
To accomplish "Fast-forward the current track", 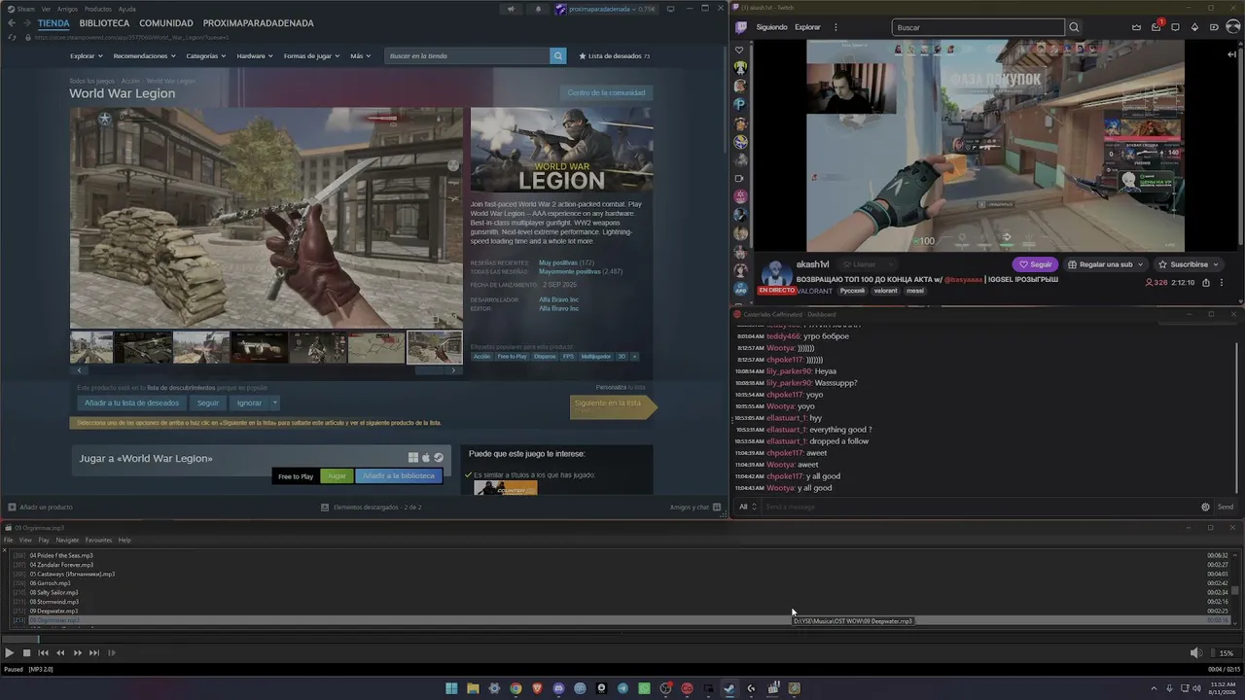I will 77,653.
